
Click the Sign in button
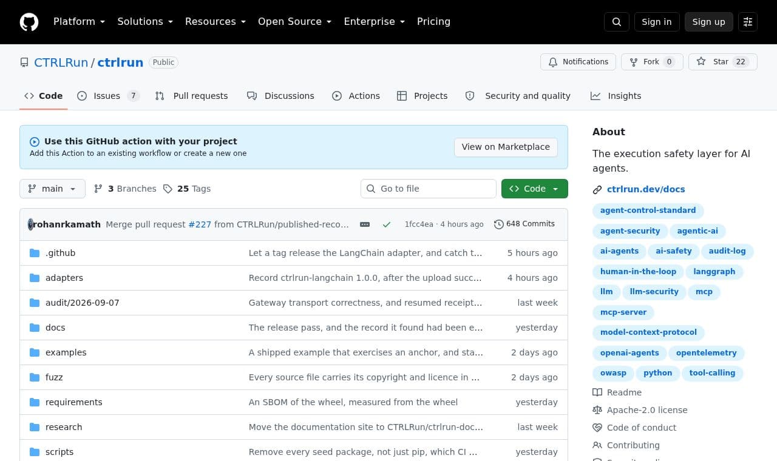pos(657,22)
